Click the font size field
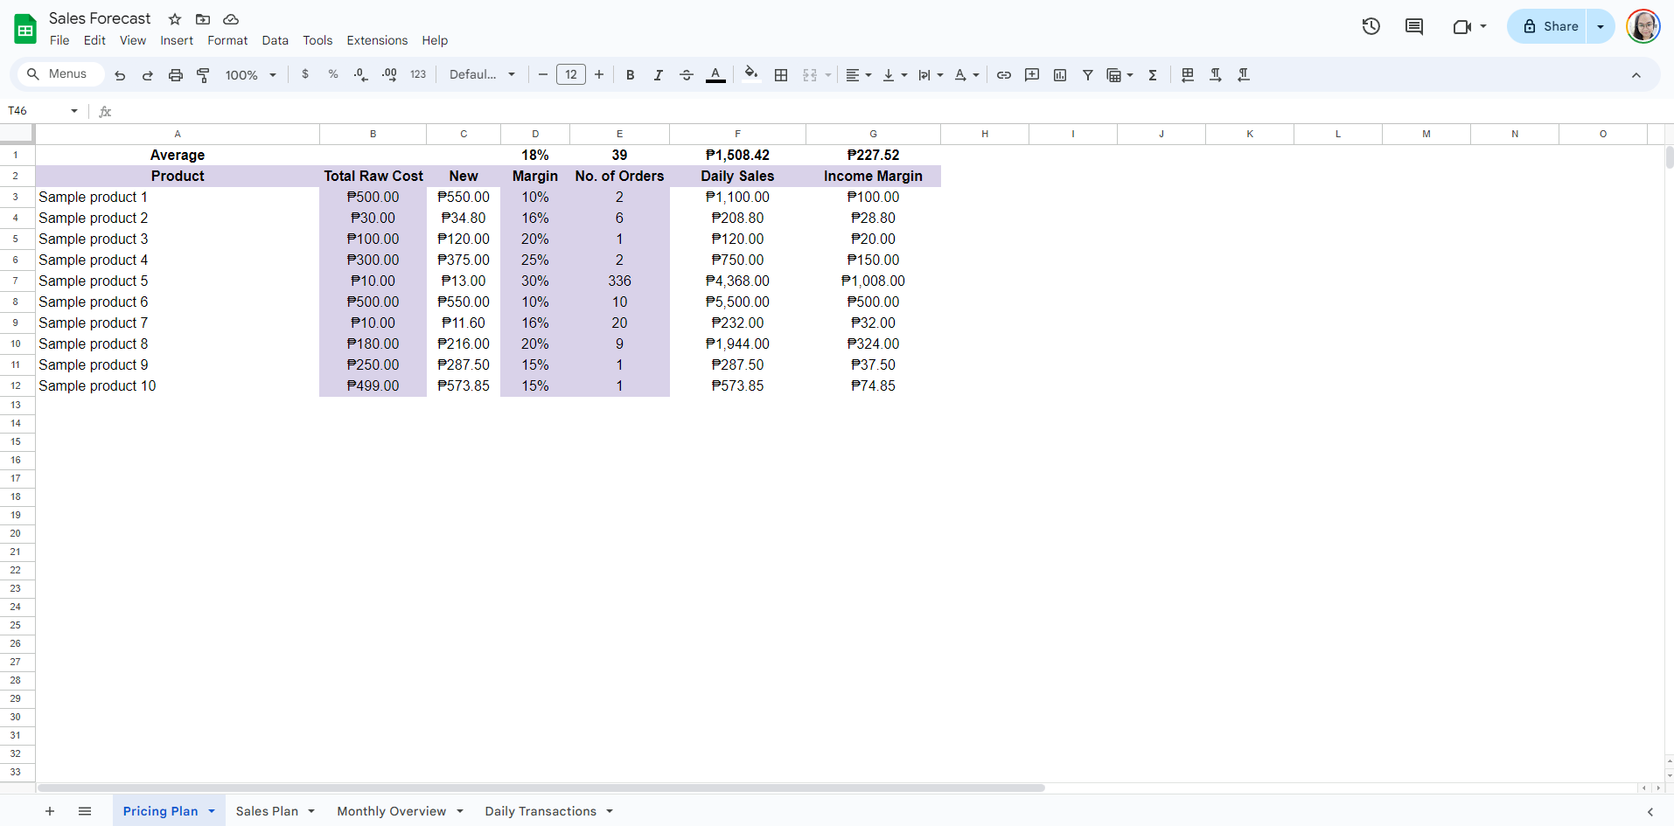The width and height of the screenshot is (1674, 826). (571, 74)
